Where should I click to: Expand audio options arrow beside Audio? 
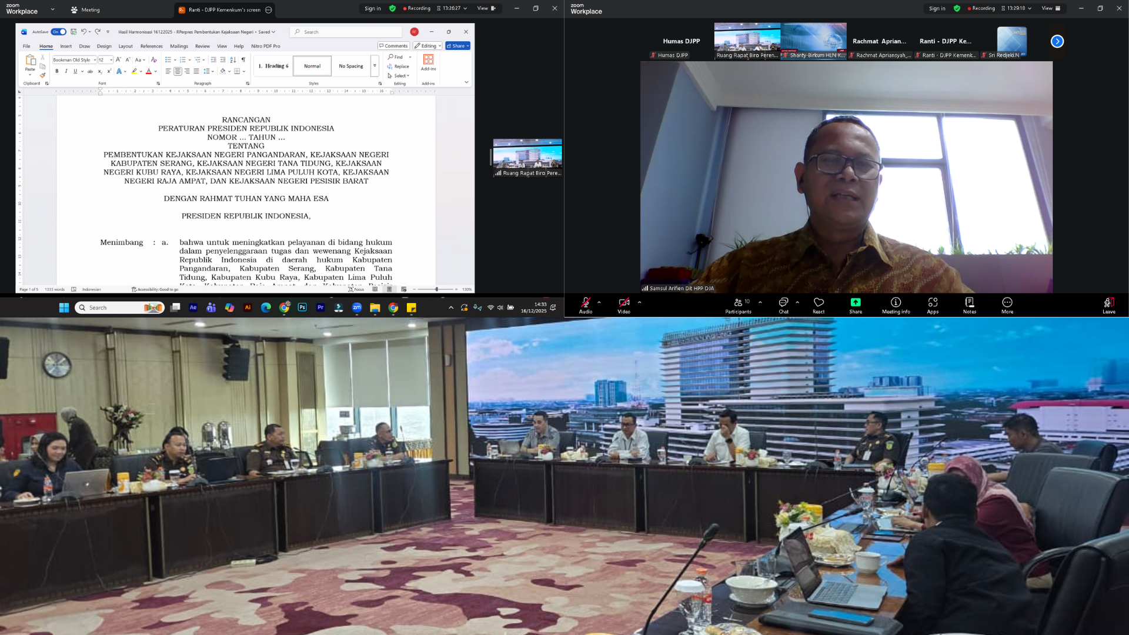pyautogui.click(x=599, y=302)
